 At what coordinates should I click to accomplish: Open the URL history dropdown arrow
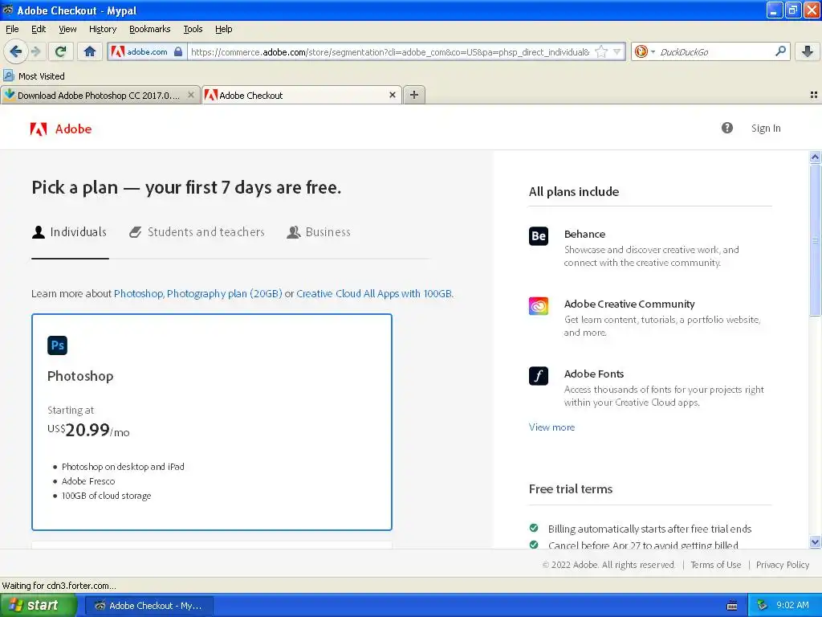point(617,52)
